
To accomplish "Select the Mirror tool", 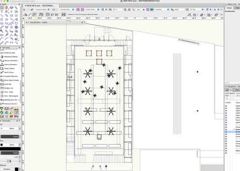I will 2,35.
